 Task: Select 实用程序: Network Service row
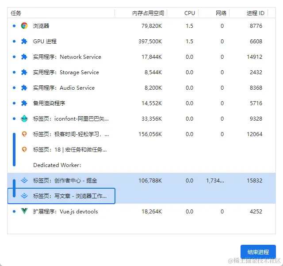(141, 57)
